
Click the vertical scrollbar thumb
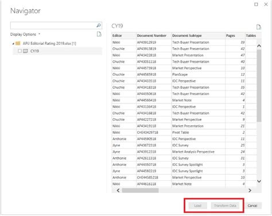tap(259, 86)
